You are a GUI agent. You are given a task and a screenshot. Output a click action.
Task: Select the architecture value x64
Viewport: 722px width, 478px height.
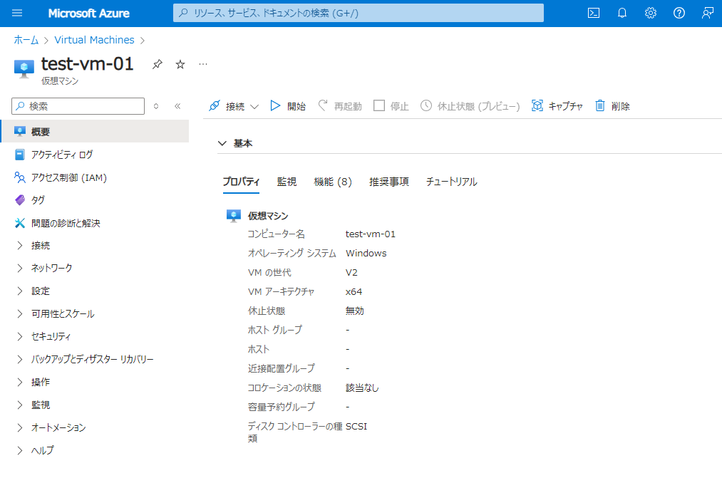[x=354, y=292]
